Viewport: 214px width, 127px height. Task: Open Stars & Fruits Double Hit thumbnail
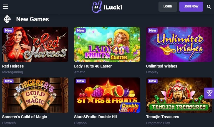click(x=107, y=95)
